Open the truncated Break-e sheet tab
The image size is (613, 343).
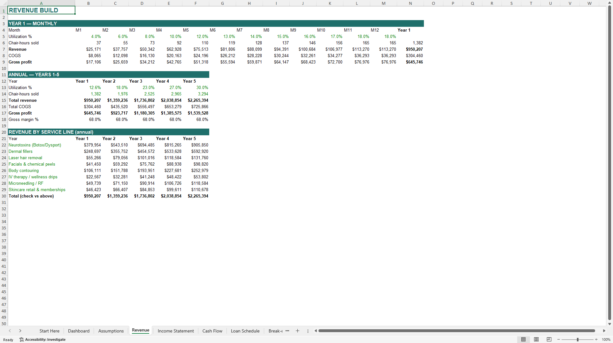[275, 331]
